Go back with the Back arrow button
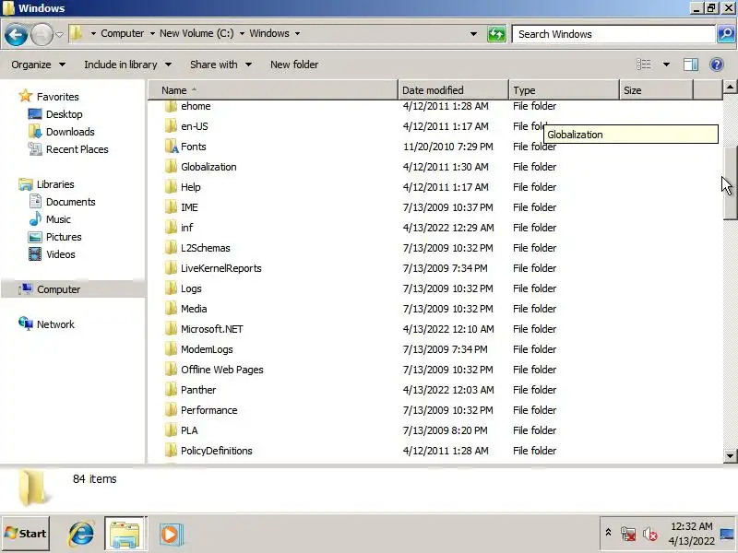738x553 pixels. (16, 34)
